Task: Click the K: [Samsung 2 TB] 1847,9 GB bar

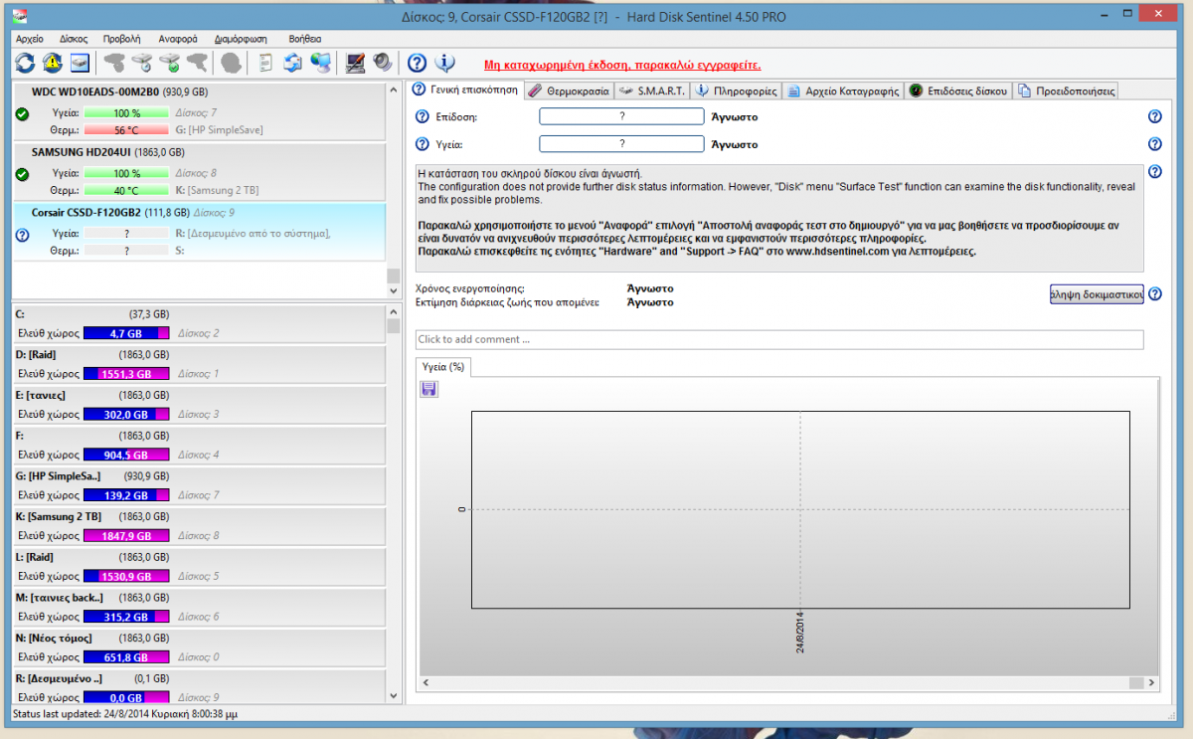Action: click(127, 536)
